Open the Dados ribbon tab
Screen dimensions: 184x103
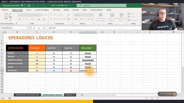(x=66, y=10)
